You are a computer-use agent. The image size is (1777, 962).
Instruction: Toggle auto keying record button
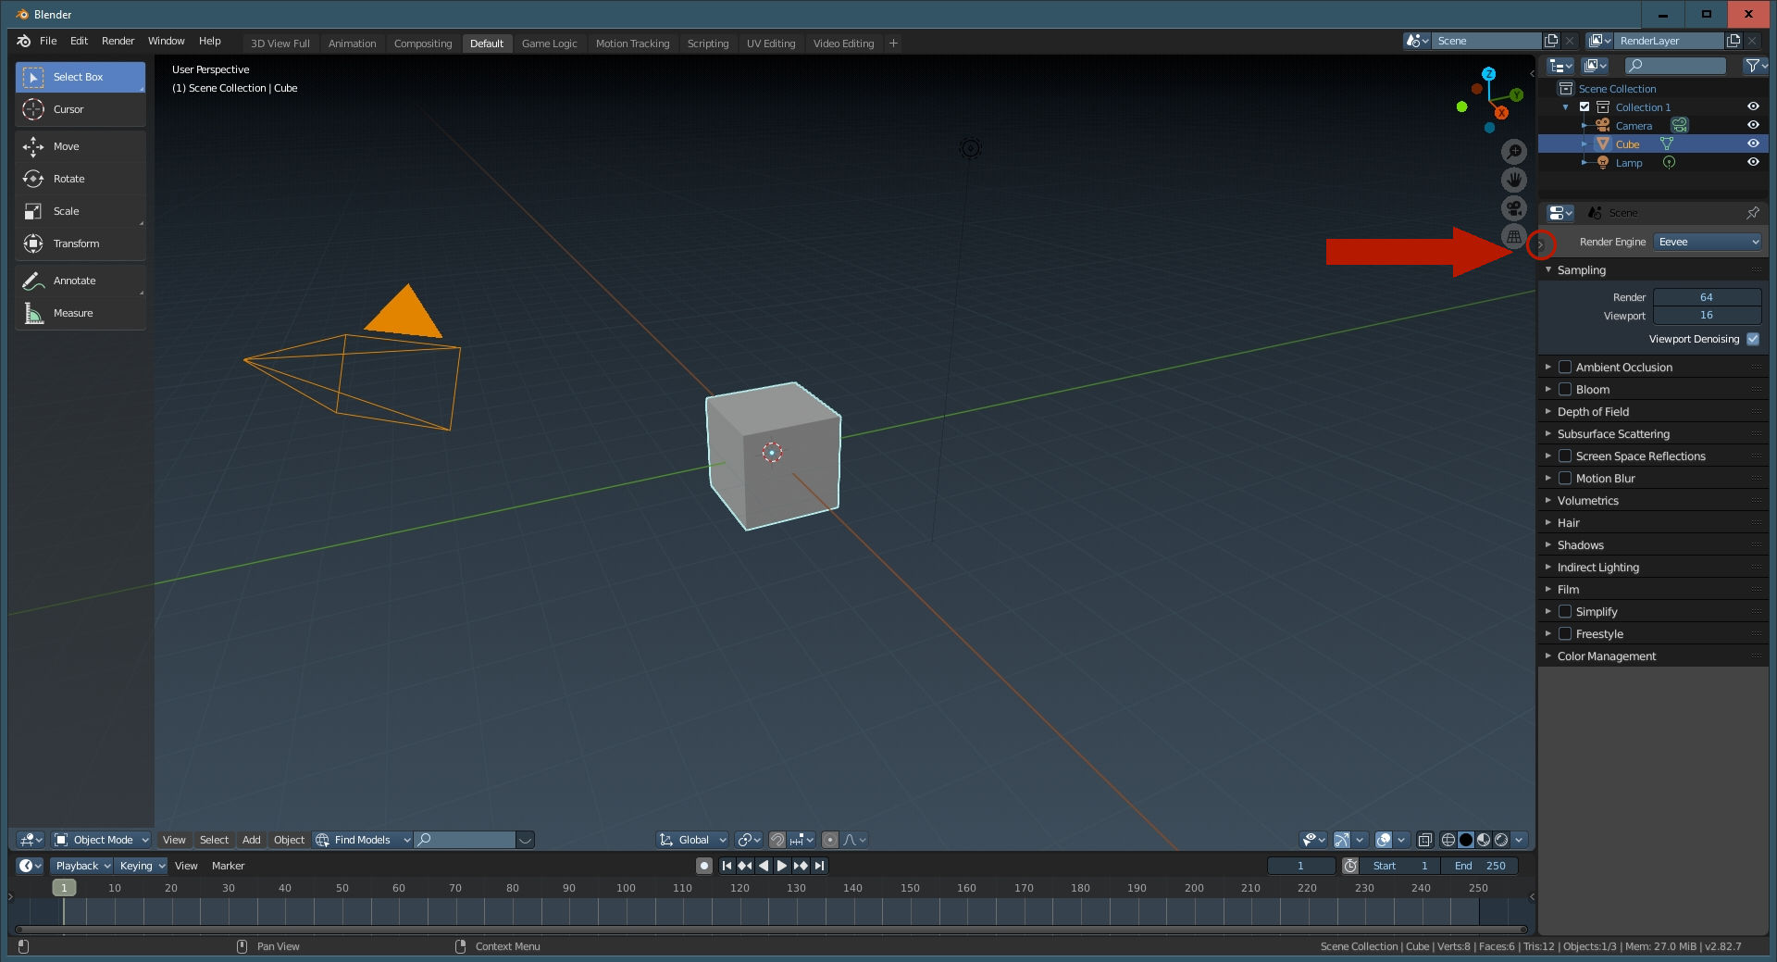(x=704, y=866)
